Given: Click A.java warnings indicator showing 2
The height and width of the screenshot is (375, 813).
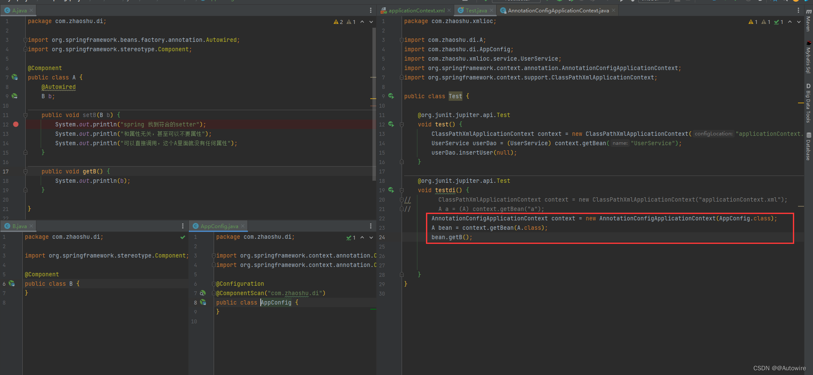Looking at the screenshot, I should (x=338, y=22).
